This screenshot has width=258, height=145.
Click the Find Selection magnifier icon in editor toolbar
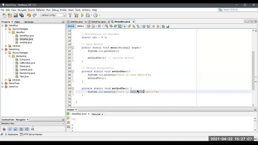[106, 26]
